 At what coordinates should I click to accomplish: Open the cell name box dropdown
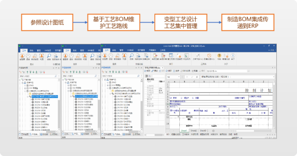(179, 77)
